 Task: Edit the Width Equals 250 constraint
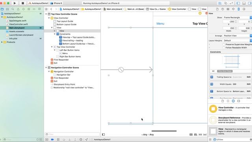coord(248,84)
